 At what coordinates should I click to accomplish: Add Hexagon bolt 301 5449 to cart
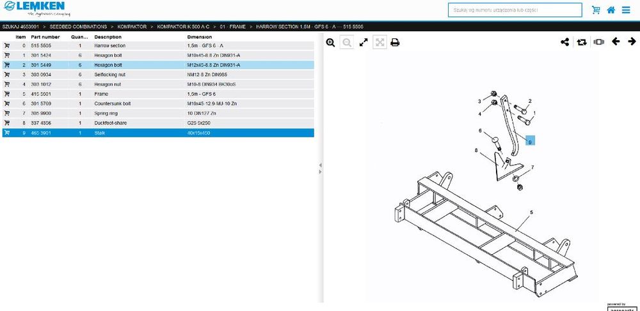click(7, 64)
